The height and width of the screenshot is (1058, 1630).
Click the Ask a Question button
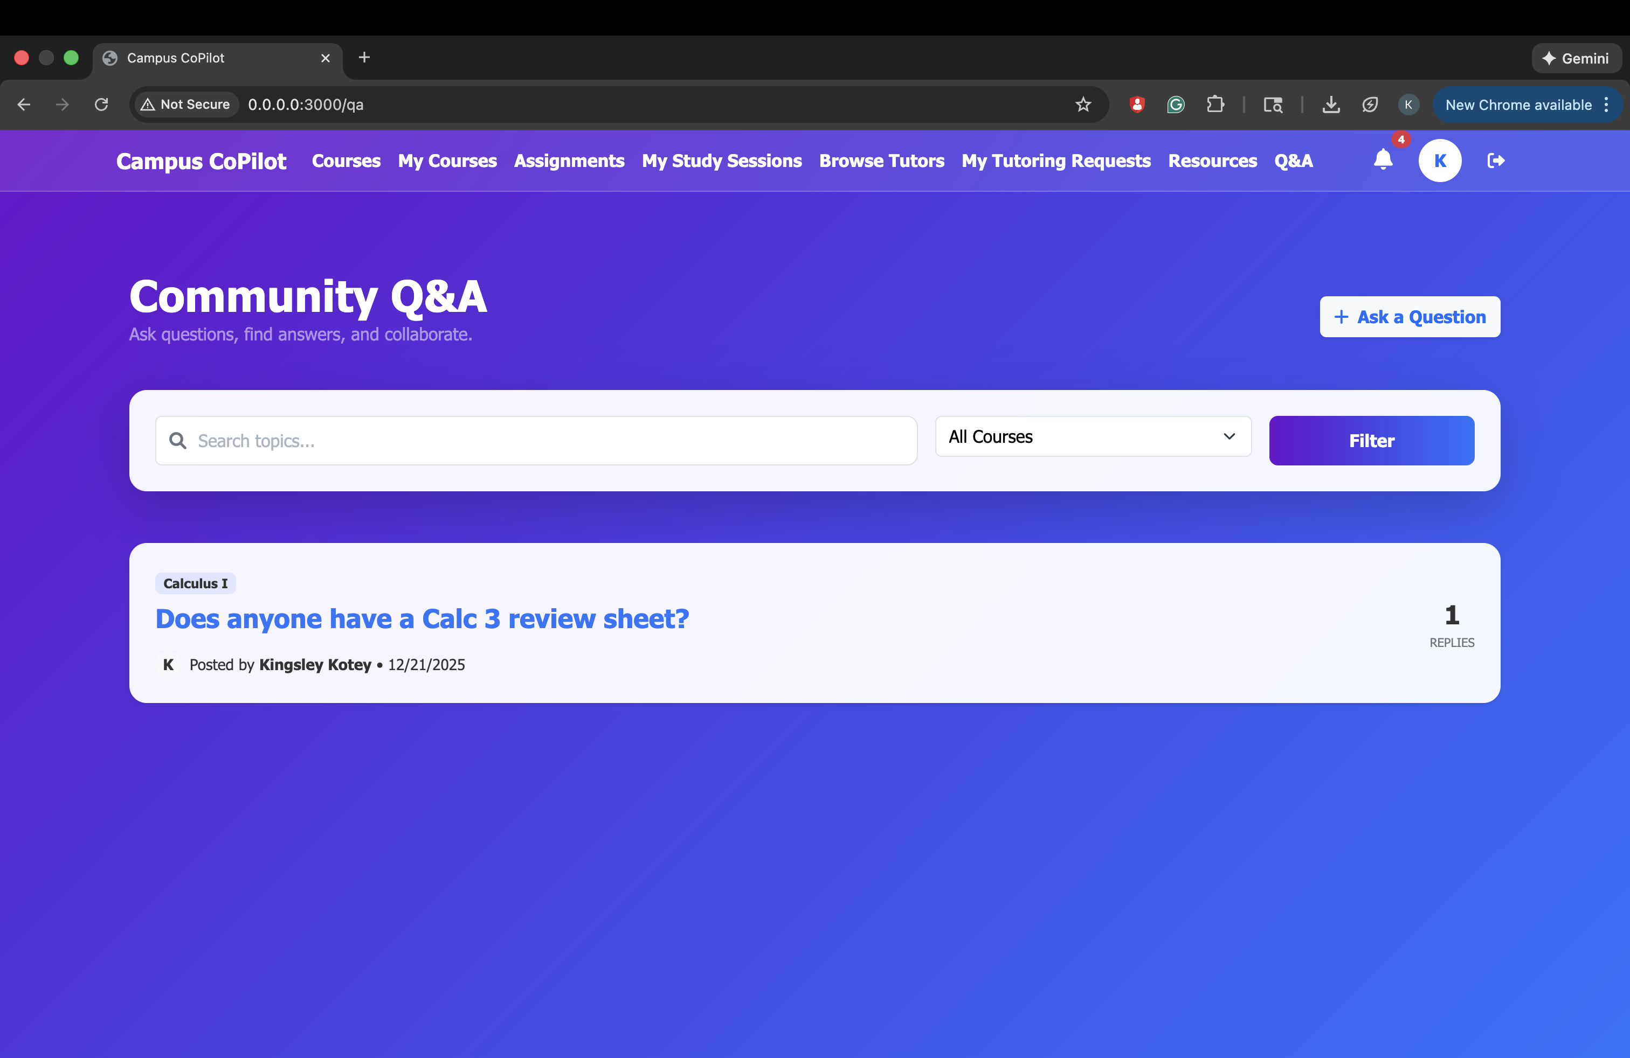pyautogui.click(x=1410, y=317)
